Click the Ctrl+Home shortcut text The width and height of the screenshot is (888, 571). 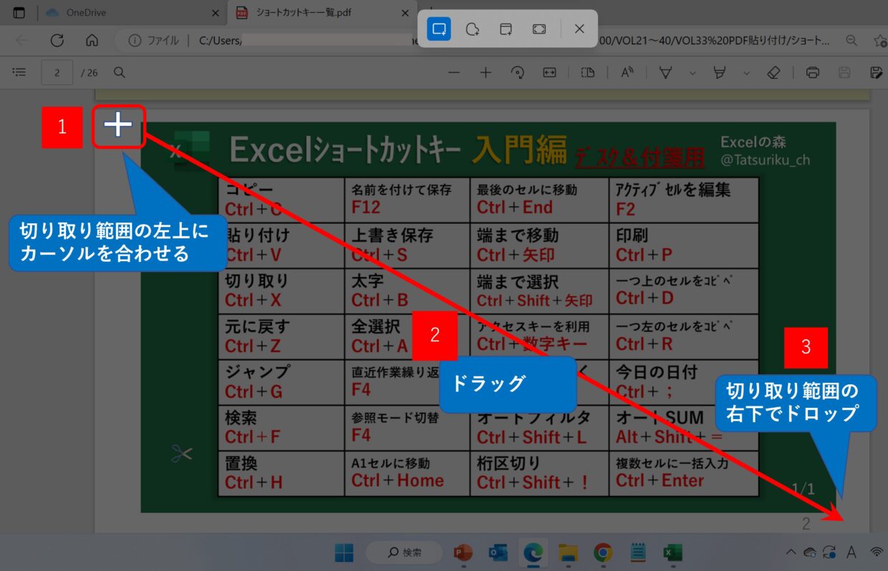(x=397, y=481)
